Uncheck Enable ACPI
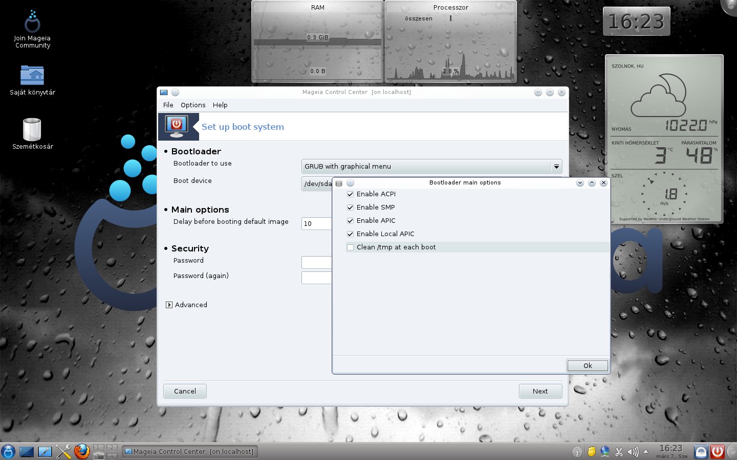The image size is (737, 460). (x=351, y=194)
